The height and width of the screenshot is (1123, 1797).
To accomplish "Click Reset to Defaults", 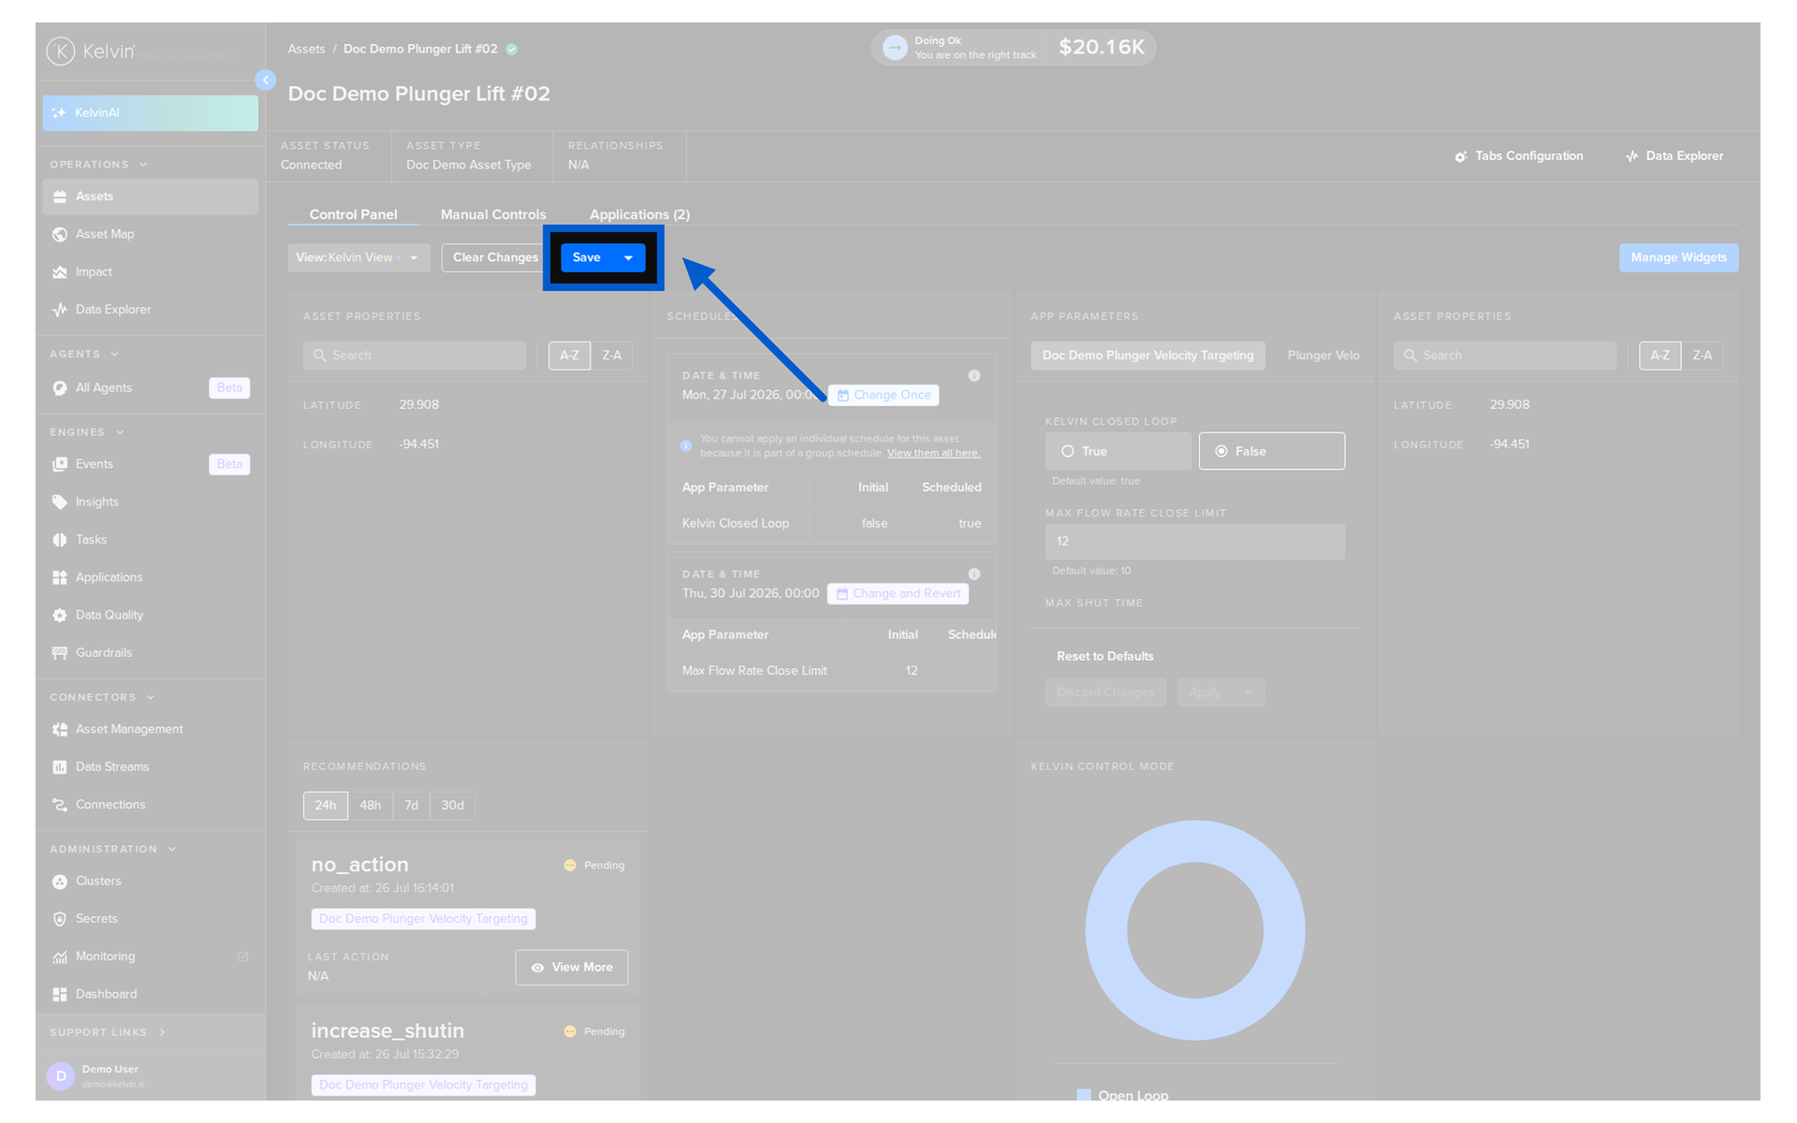I will tap(1104, 656).
